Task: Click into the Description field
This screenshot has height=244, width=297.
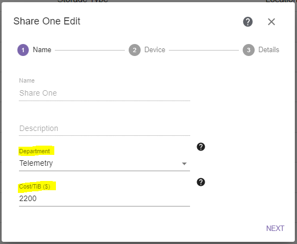Action: pyautogui.click(x=104, y=128)
